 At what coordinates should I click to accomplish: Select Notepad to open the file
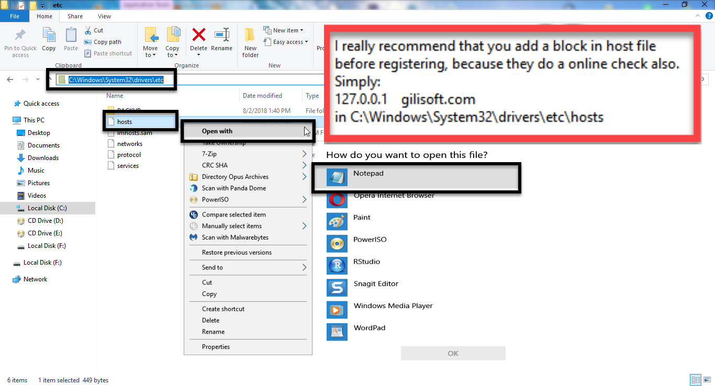tap(416, 178)
